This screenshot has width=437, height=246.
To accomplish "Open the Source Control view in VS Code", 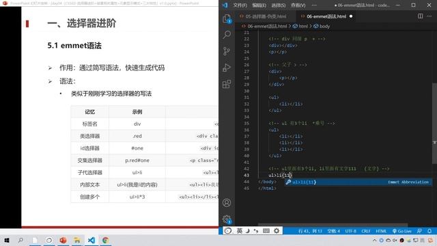I will pyautogui.click(x=227, y=51).
